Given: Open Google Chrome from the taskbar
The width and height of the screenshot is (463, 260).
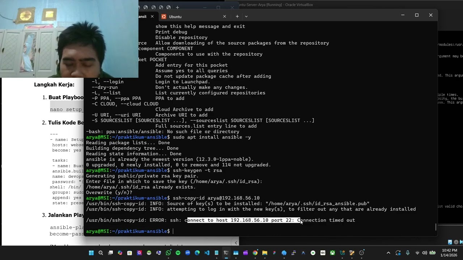Looking at the screenshot, I should pyautogui.click(x=255, y=253).
